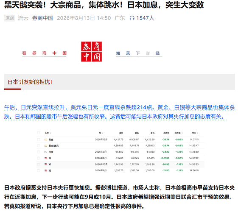241x212 pixels.
Task: Open the 月 column dropdown arrow
Action: click(x=103, y=133)
